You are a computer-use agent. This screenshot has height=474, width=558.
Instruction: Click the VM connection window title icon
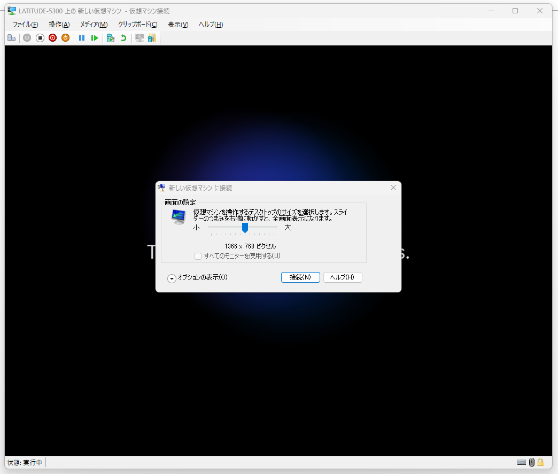[12, 11]
